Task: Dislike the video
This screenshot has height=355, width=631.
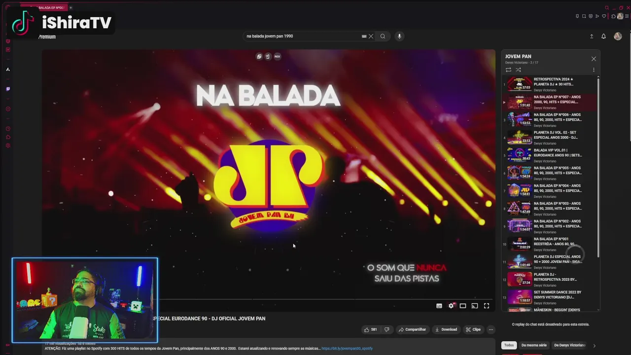Action: [386, 329]
